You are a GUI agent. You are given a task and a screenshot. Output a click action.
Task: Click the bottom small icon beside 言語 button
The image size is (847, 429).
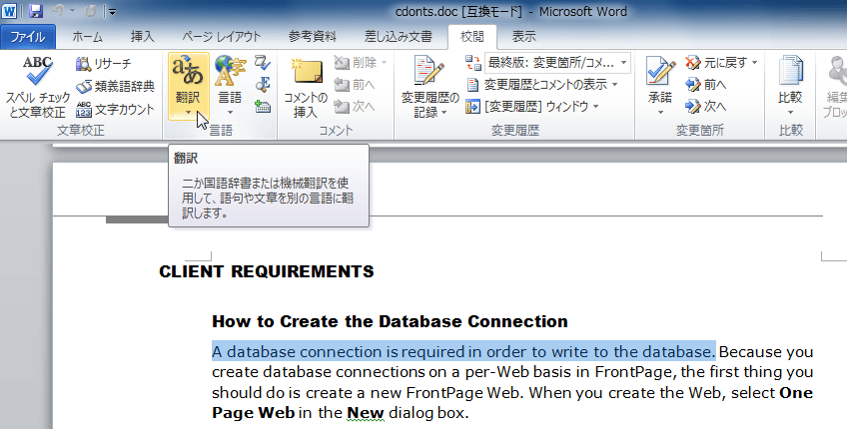pyautogui.click(x=263, y=106)
